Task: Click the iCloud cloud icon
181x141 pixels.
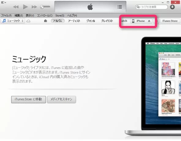Action: pos(28,21)
